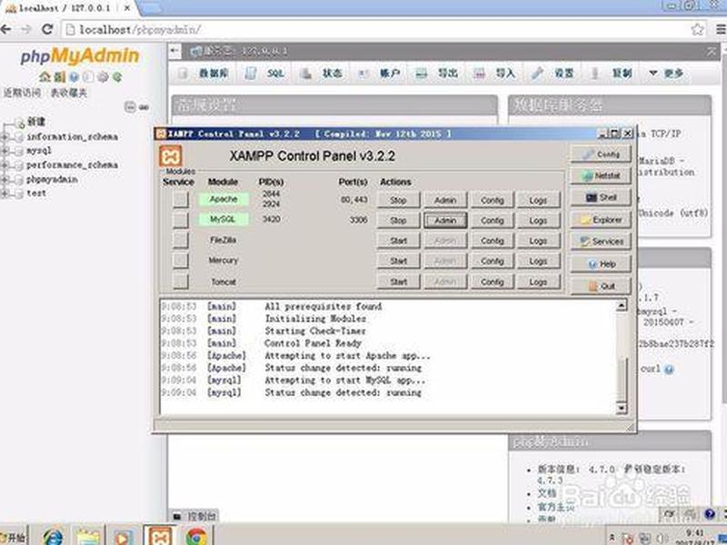This screenshot has height=545, width=727.
Task: Open the file explorer on the taskbar
Action: 88,537
